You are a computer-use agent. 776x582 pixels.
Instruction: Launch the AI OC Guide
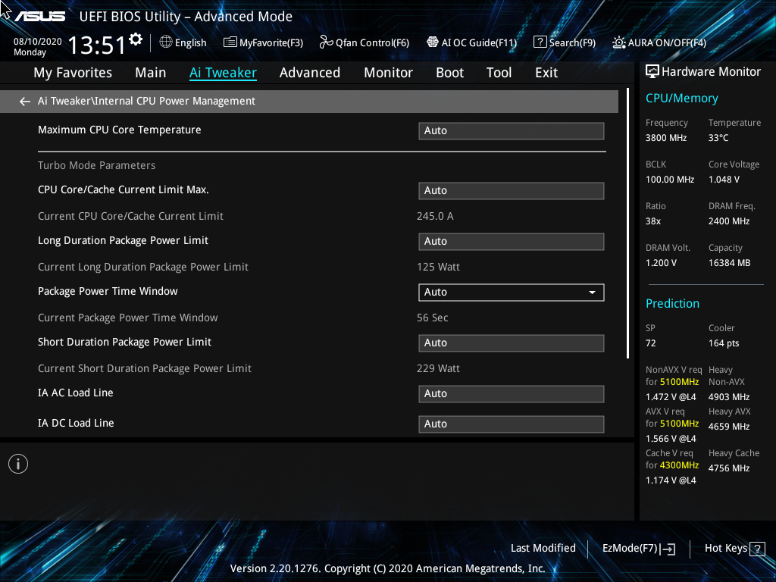coord(471,42)
